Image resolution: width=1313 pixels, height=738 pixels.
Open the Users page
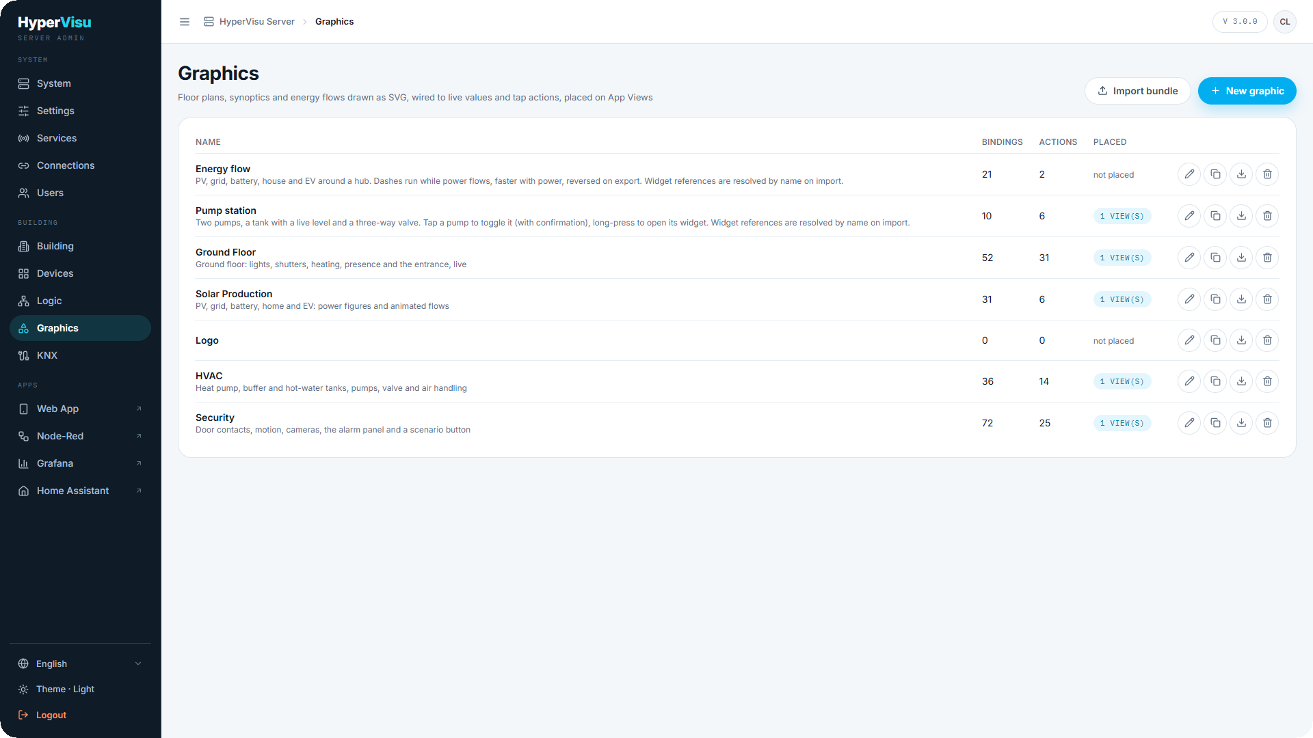coord(81,193)
